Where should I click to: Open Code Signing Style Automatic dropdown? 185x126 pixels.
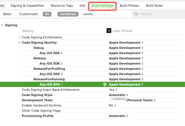[x=118, y=95]
